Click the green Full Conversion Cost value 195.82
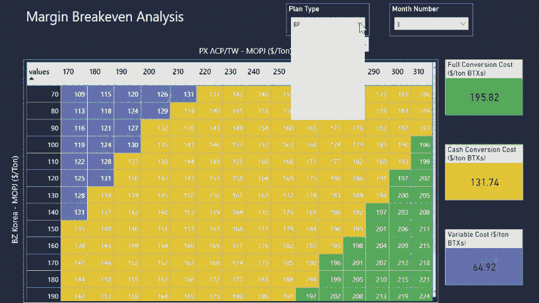Viewport: 539px width, 303px height. [x=484, y=97]
